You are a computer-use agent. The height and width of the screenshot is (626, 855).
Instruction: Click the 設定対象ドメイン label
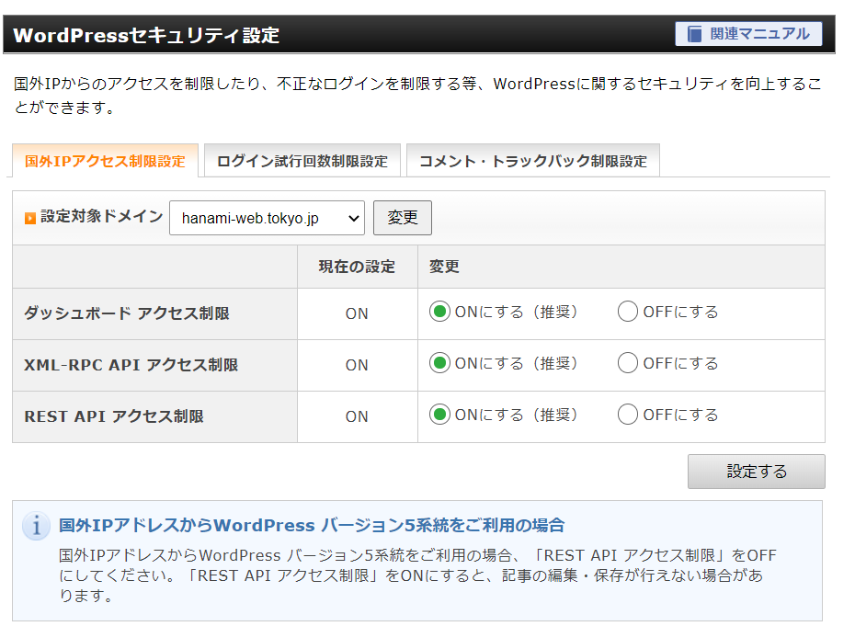[102, 217]
